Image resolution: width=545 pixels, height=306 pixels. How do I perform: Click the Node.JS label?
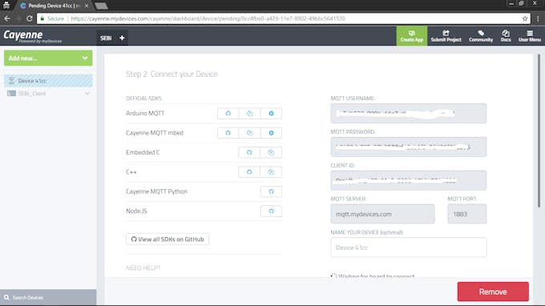[x=136, y=211]
